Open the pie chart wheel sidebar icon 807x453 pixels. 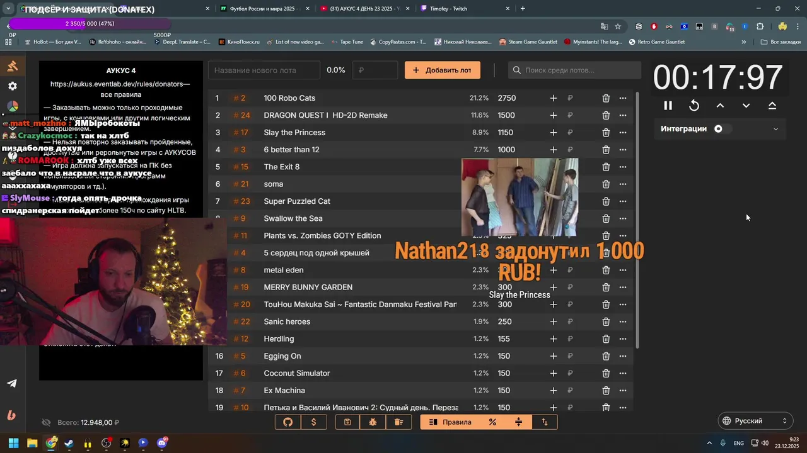coord(12,106)
